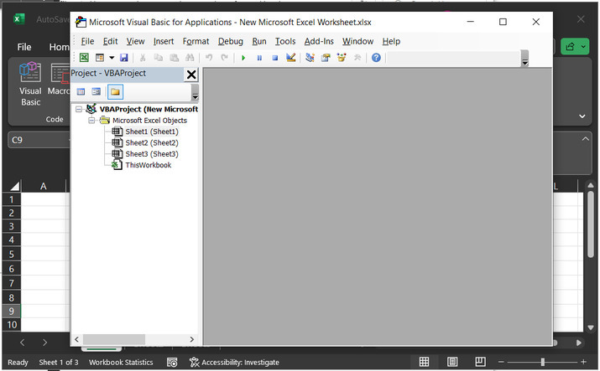Click the Paste clipboard icon
Screen dimensions: 600x371
[174, 58]
